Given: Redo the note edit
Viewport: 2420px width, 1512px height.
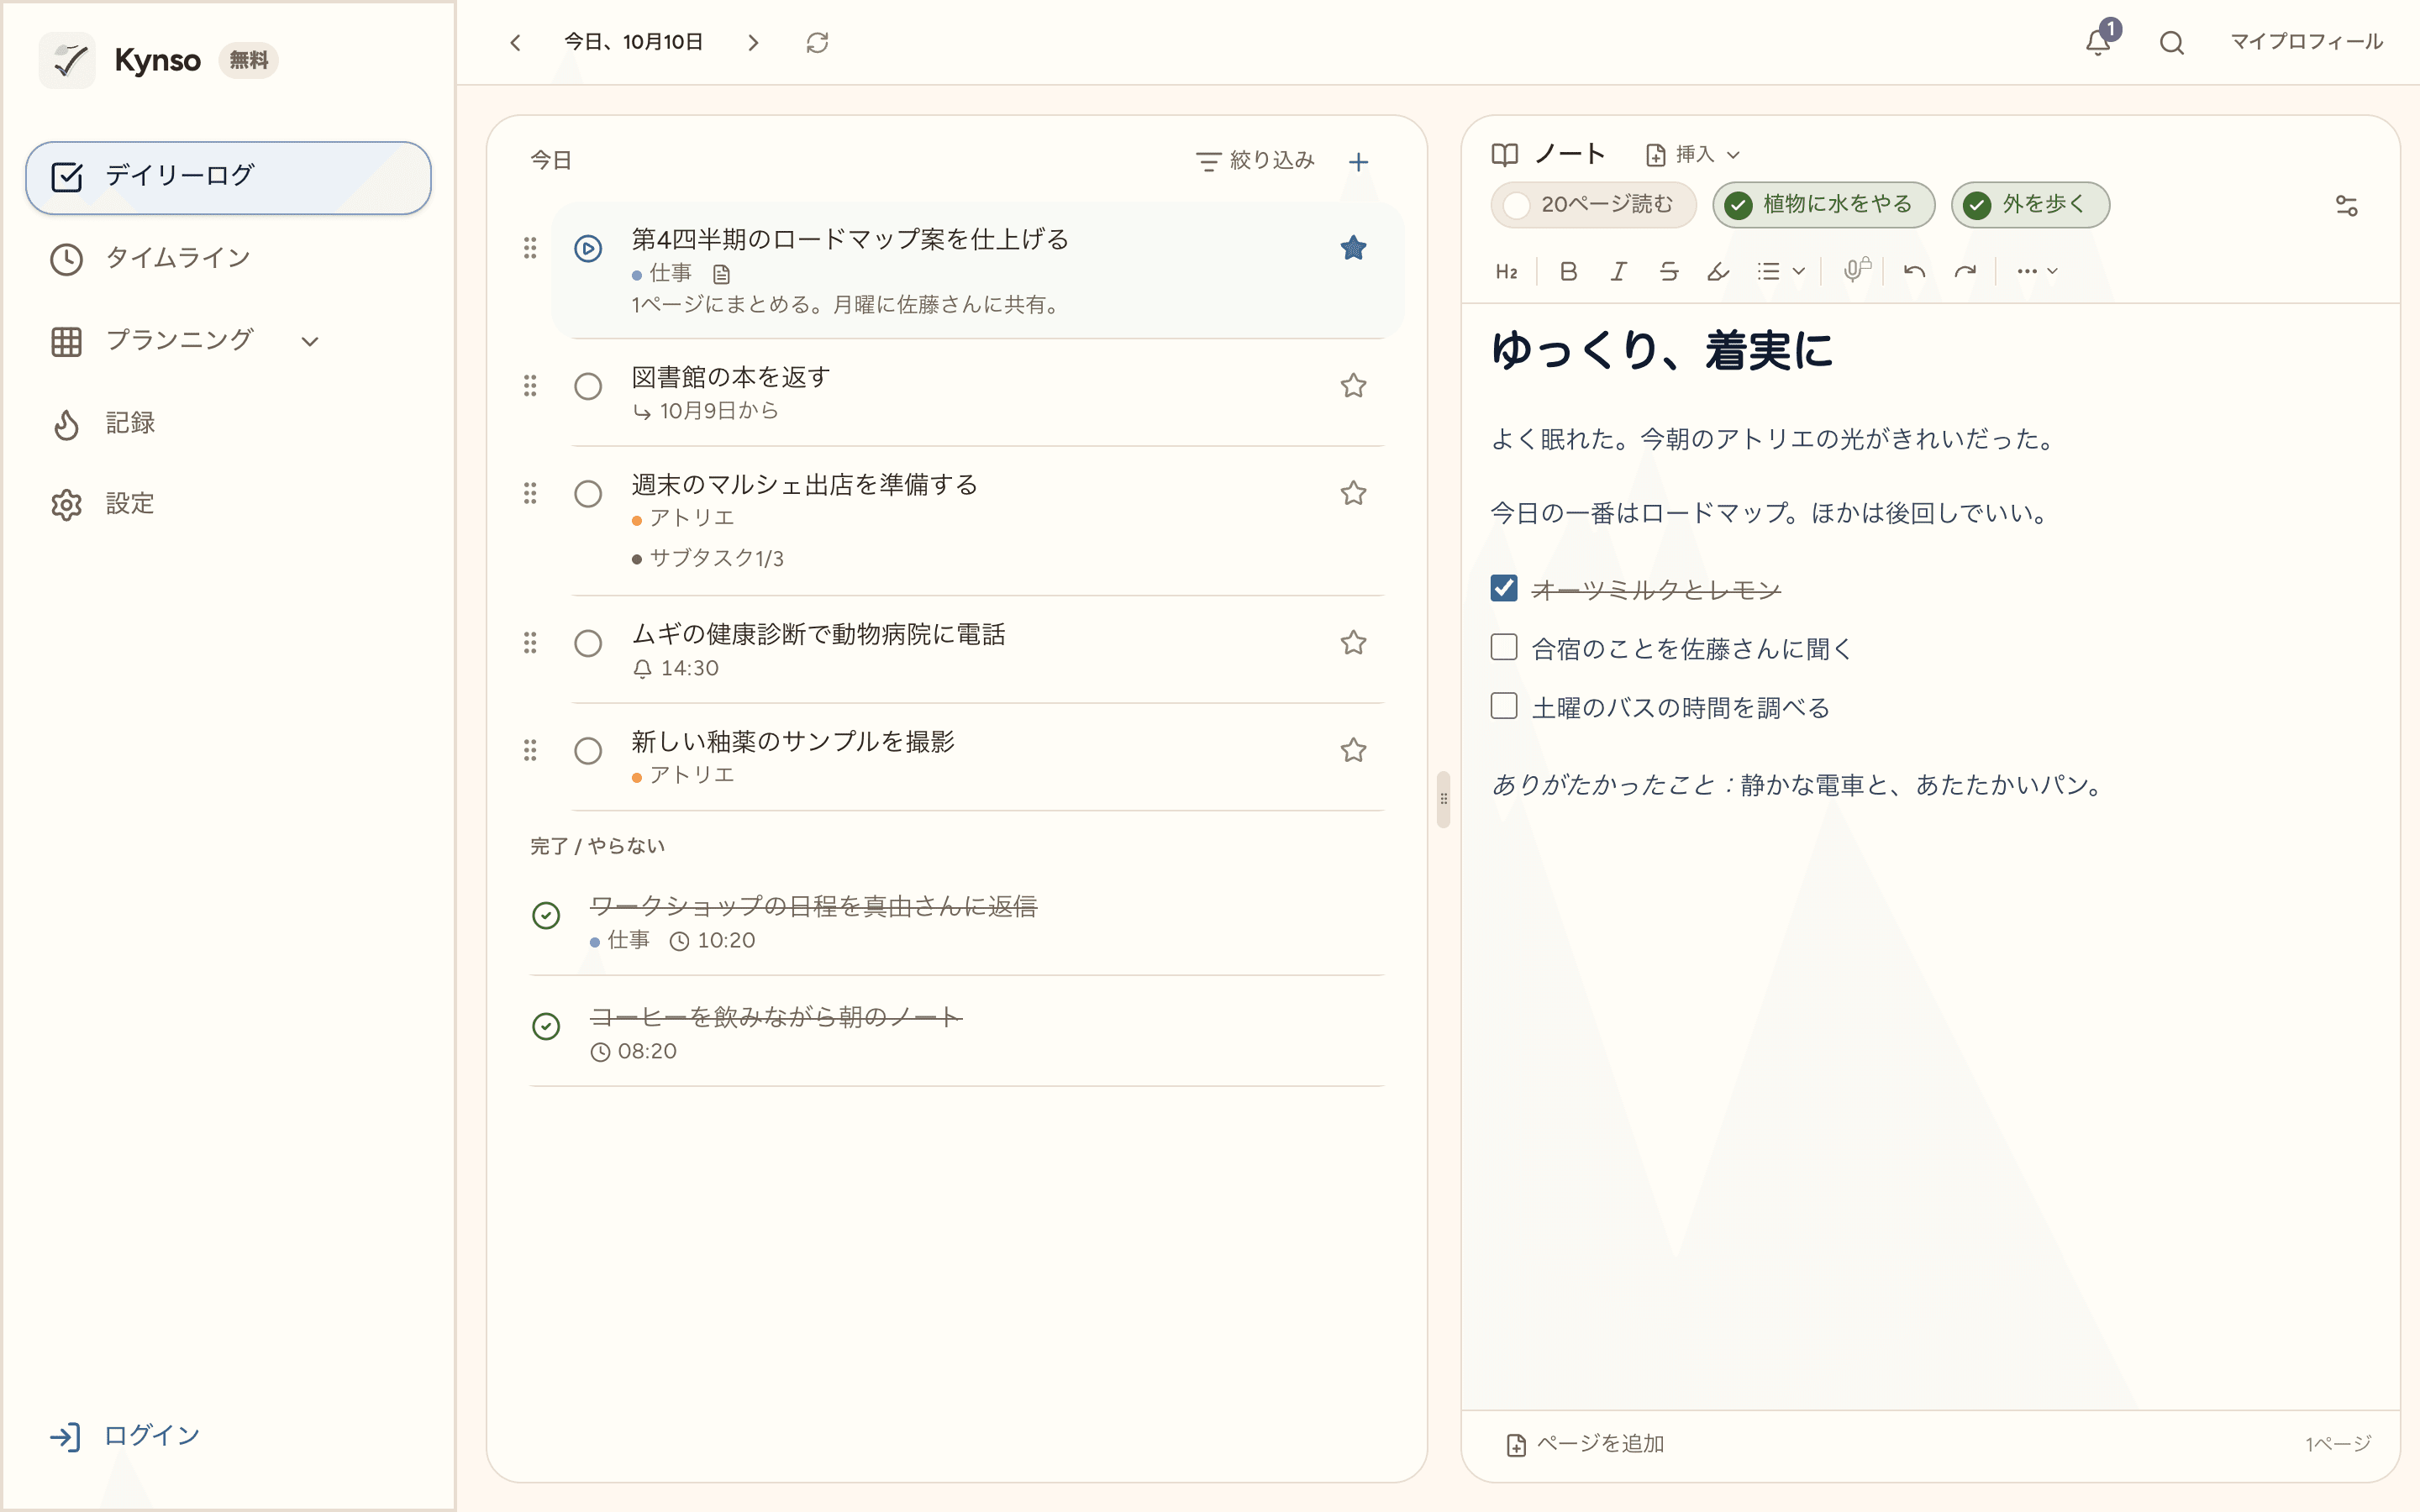Looking at the screenshot, I should point(1965,271).
